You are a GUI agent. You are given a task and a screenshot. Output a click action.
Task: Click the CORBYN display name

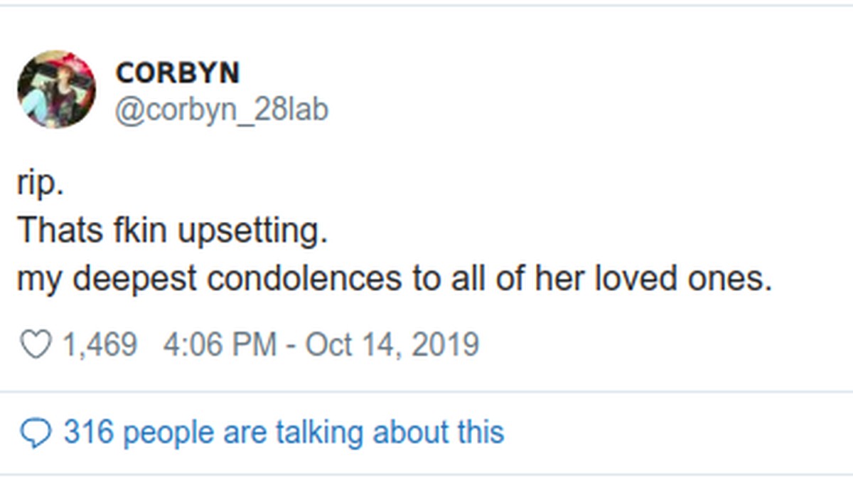pos(177,72)
